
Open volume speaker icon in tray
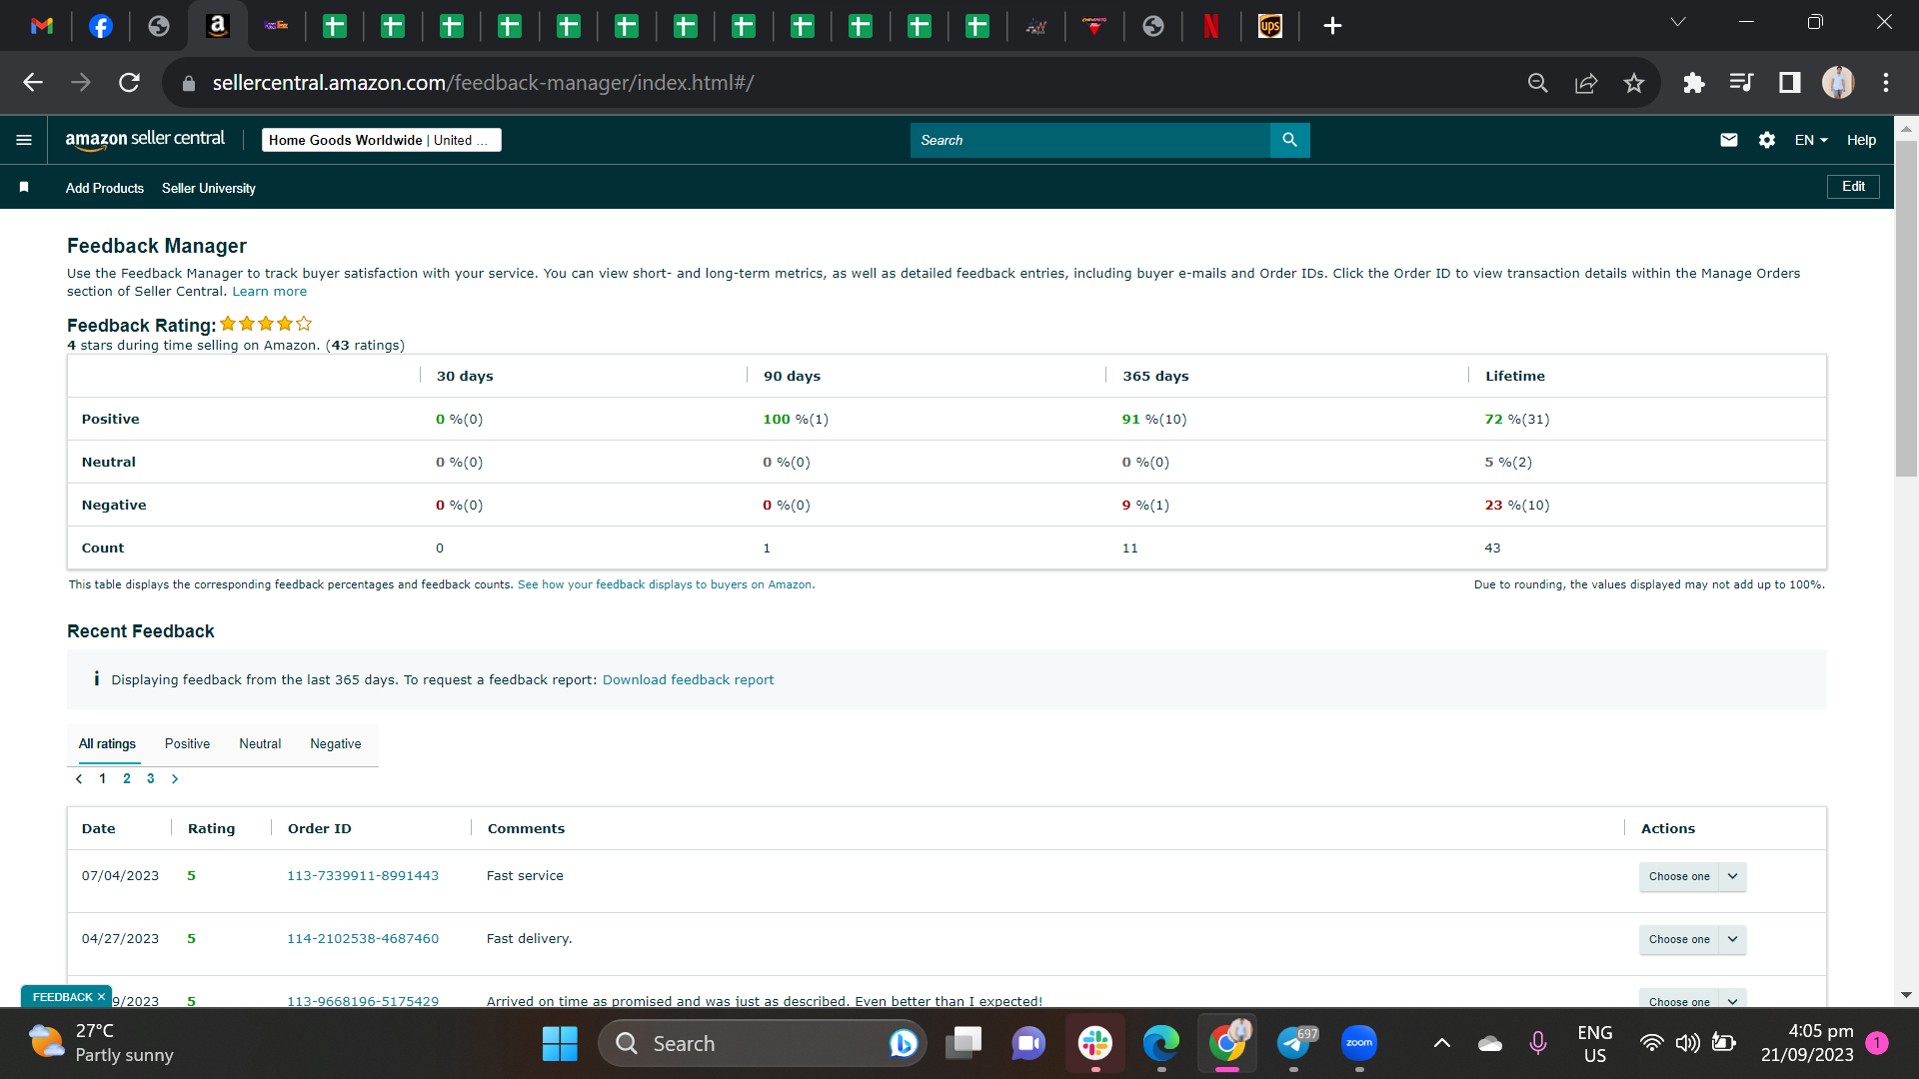(x=1687, y=1043)
